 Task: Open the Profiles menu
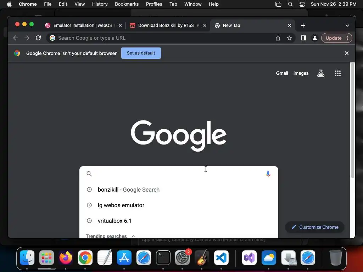tap(154, 4)
